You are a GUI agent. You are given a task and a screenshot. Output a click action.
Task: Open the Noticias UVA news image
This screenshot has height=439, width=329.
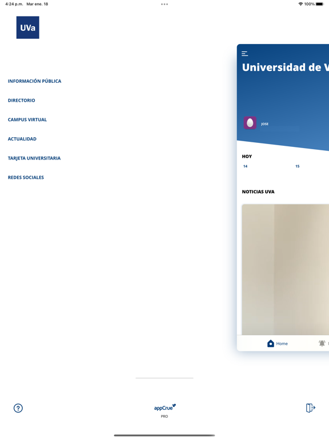[x=286, y=269]
